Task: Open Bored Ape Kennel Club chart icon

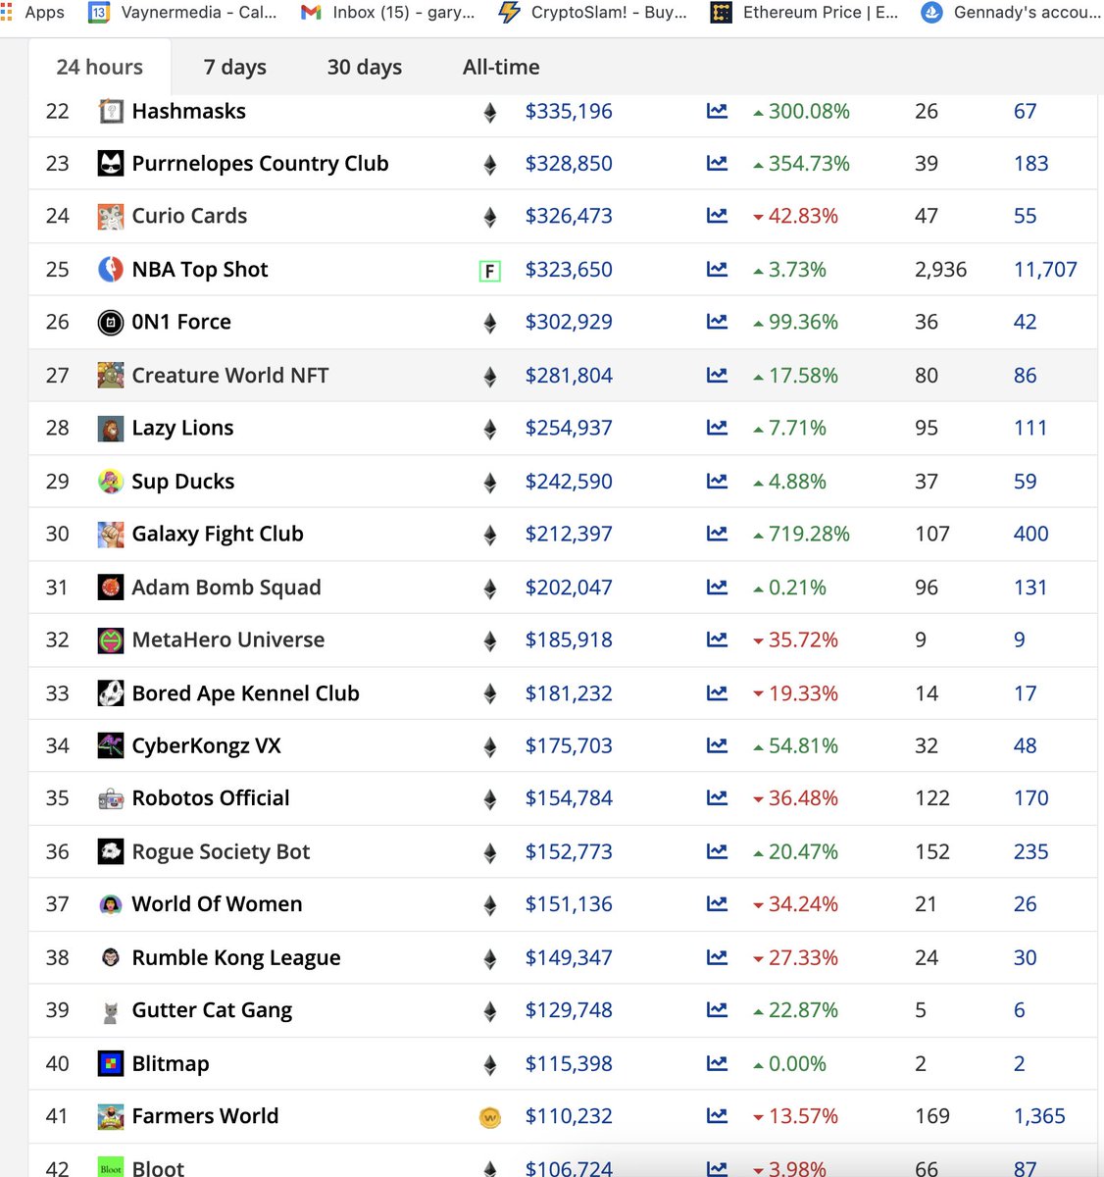Action: [x=718, y=693]
